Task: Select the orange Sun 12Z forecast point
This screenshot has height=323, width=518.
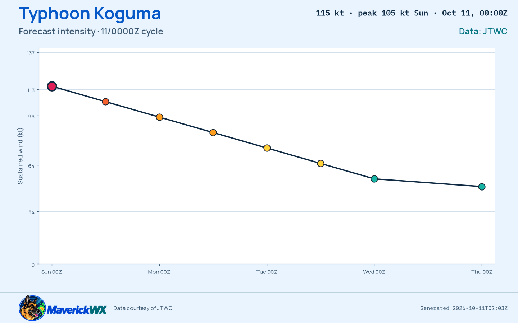Action: pyautogui.click(x=105, y=102)
